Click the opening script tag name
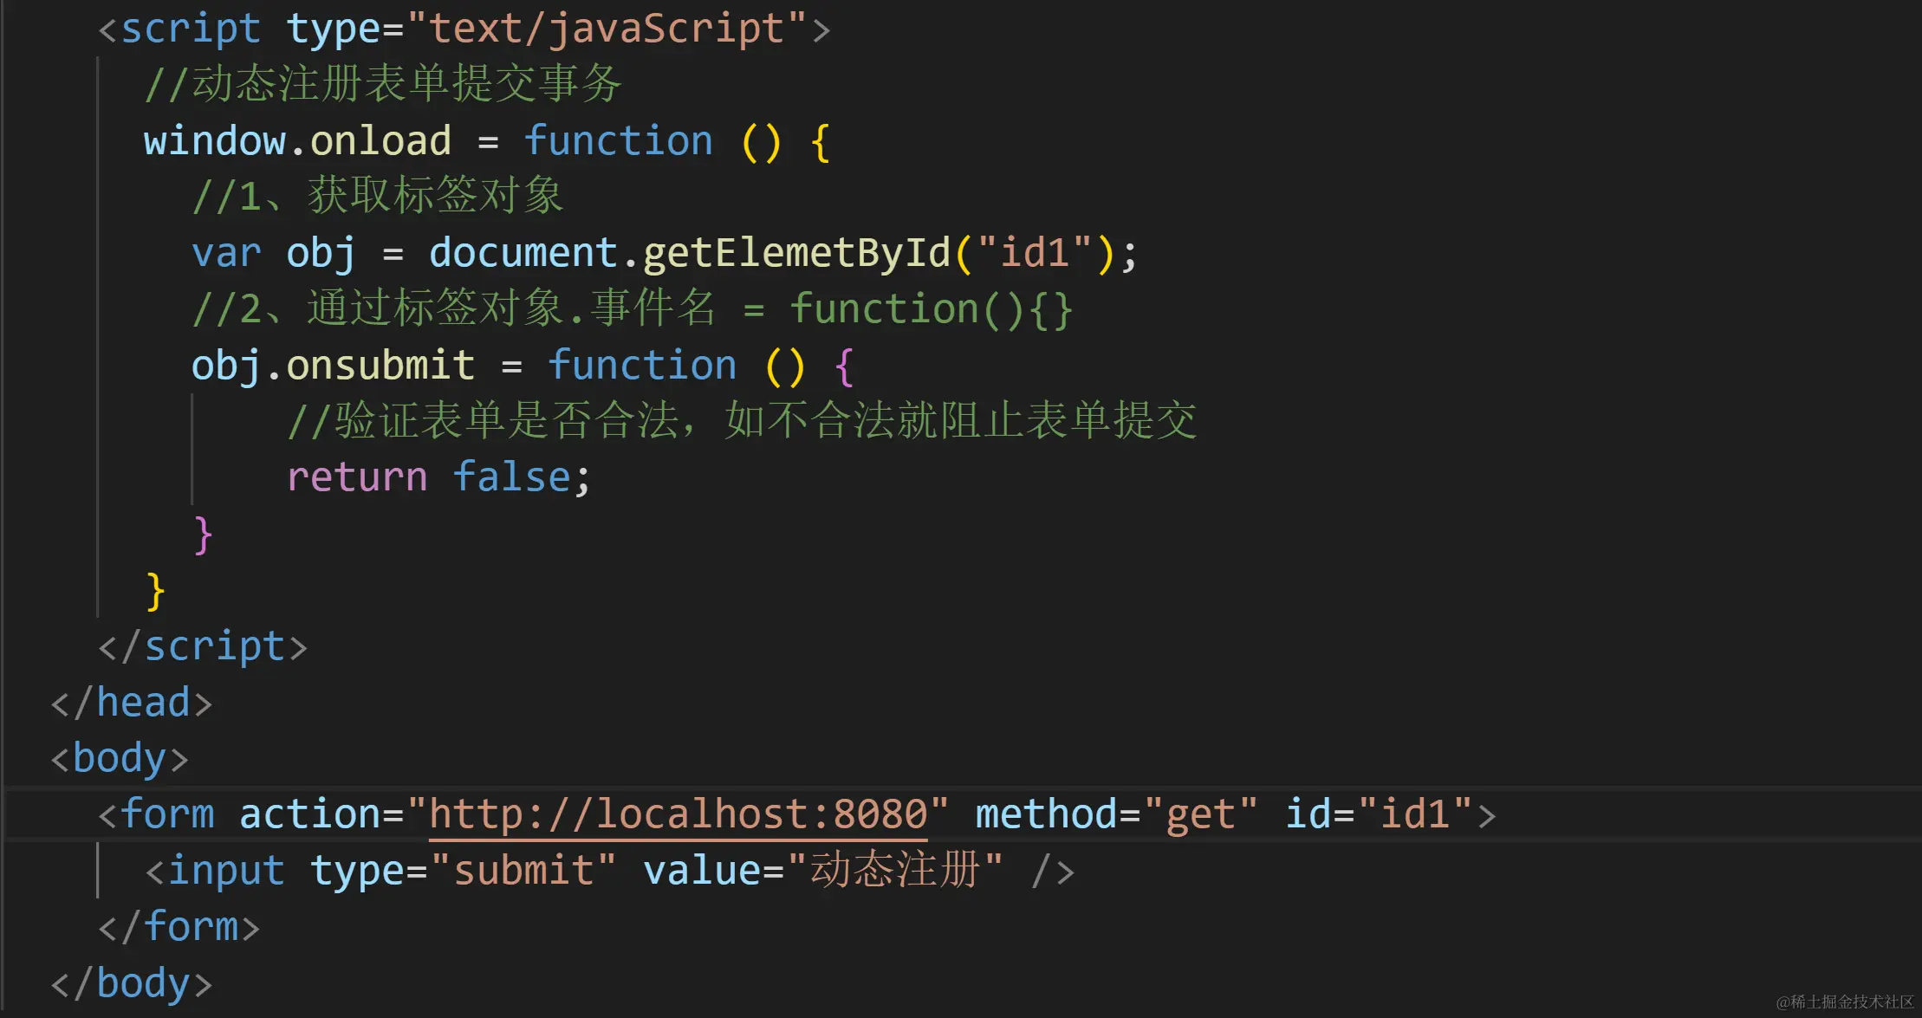This screenshot has height=1018, width=1922. coord(191,29)
